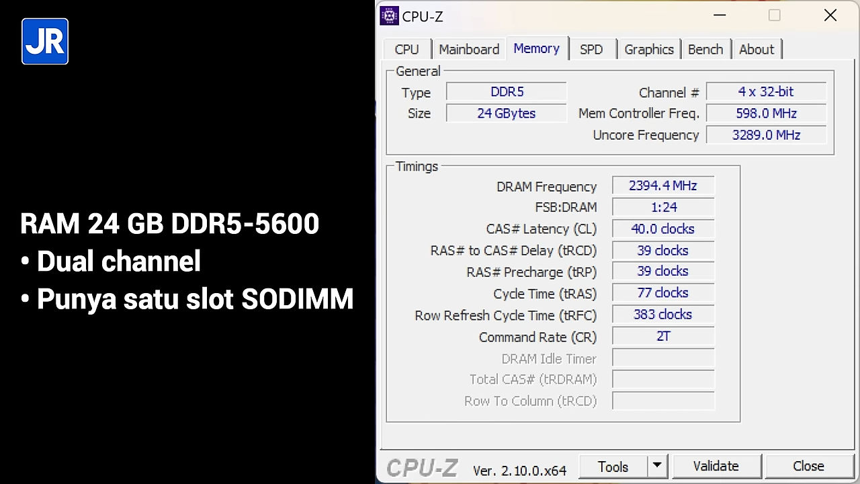Click the "RAS# Precharge (tRP)" label
The width and height of the screenshot is (860, 484).
click(531, 272)
